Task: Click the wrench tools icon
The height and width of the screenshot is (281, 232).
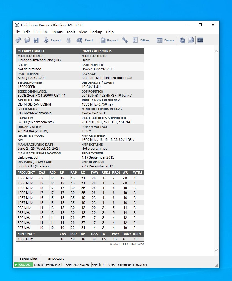Action: point(125,40)
